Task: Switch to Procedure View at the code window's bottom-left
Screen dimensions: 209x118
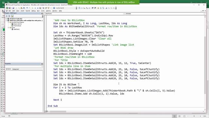Action: tap(45, 111)
